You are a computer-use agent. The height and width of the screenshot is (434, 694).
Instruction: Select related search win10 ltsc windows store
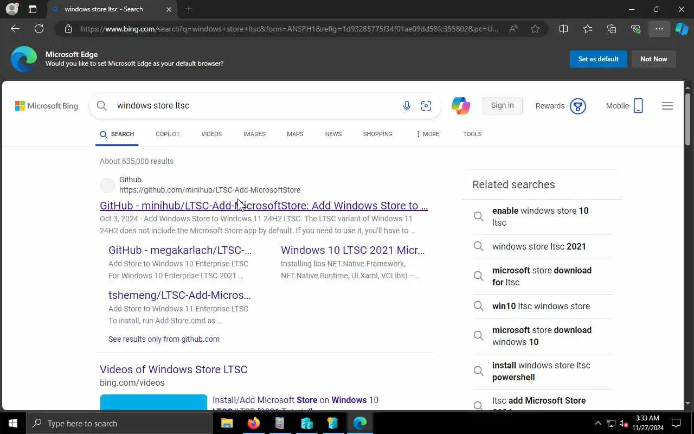pyautogui.click(x=542, y=306)
